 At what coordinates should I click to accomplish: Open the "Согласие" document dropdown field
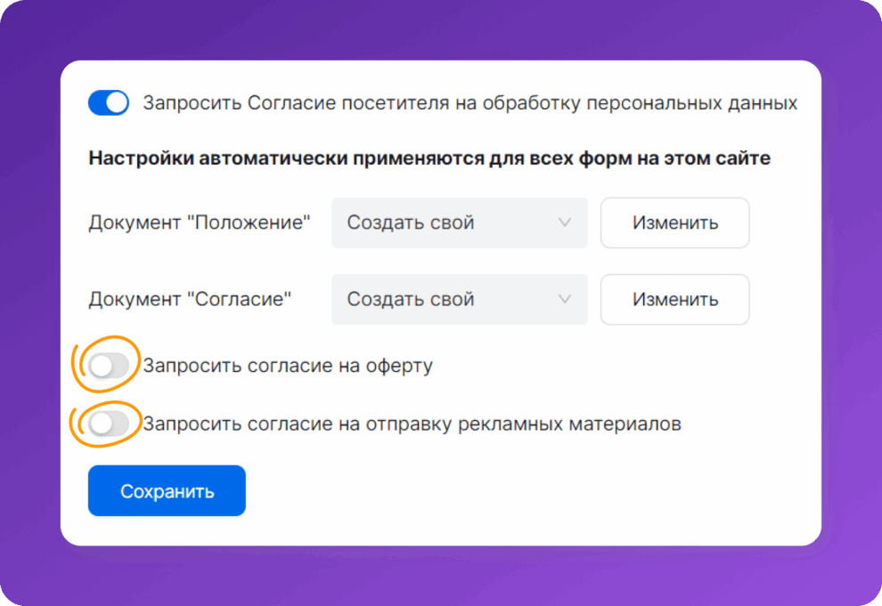(x=445, y=299)
